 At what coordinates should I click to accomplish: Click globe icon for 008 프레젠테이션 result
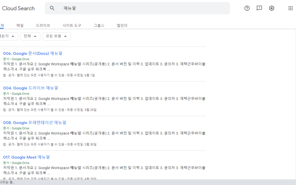(5, 144)
